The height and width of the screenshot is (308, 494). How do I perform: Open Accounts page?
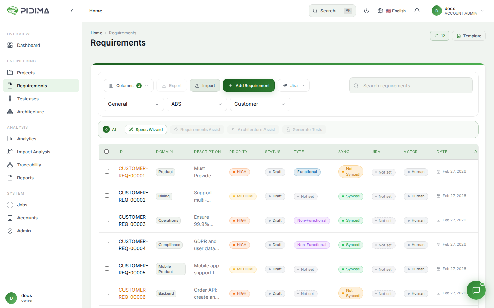[41, 218]
